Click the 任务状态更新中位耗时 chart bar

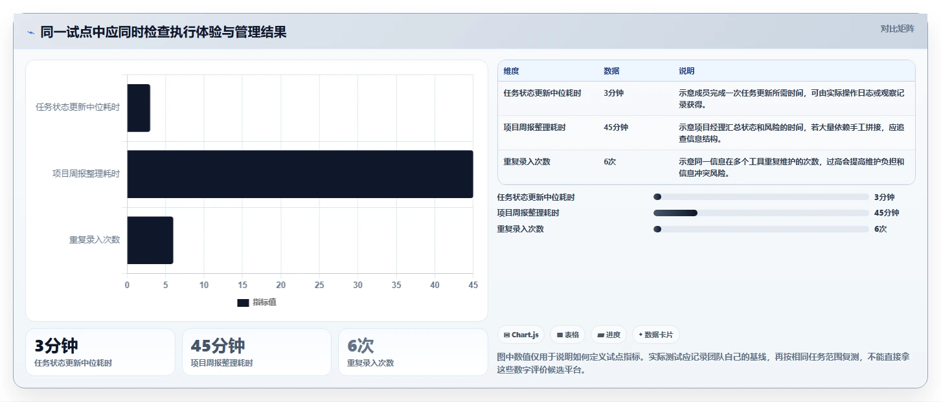click(x=139, y=108)
